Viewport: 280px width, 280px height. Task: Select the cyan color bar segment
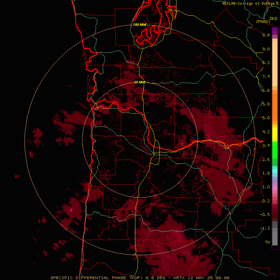click(275, 171)
